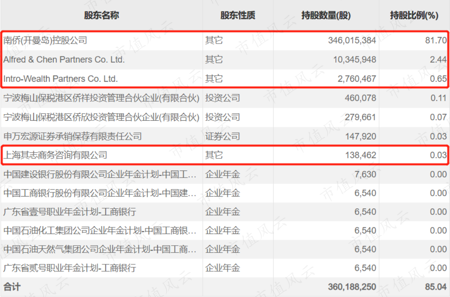This screenshot has width=450, height=297.
Task: Click total percentage 85.04
Action: pyautogui.click(x=436, y=287)
